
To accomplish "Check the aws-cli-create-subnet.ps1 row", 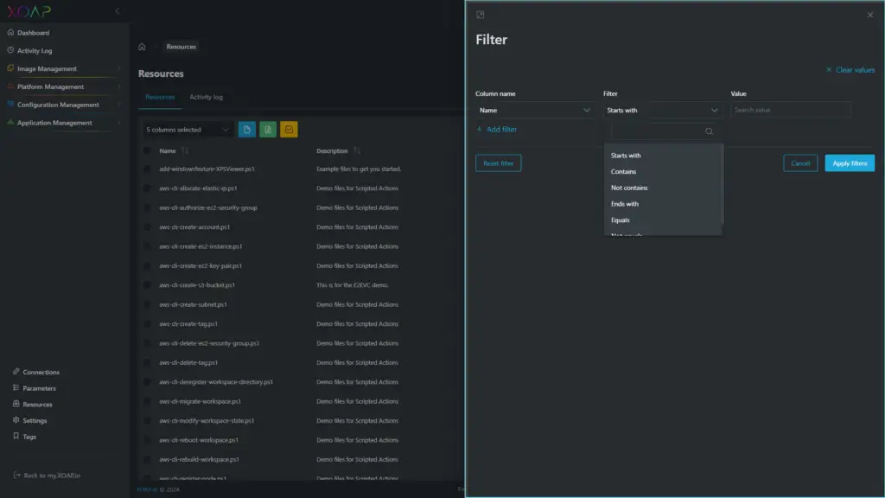I will tap(147, 304).
